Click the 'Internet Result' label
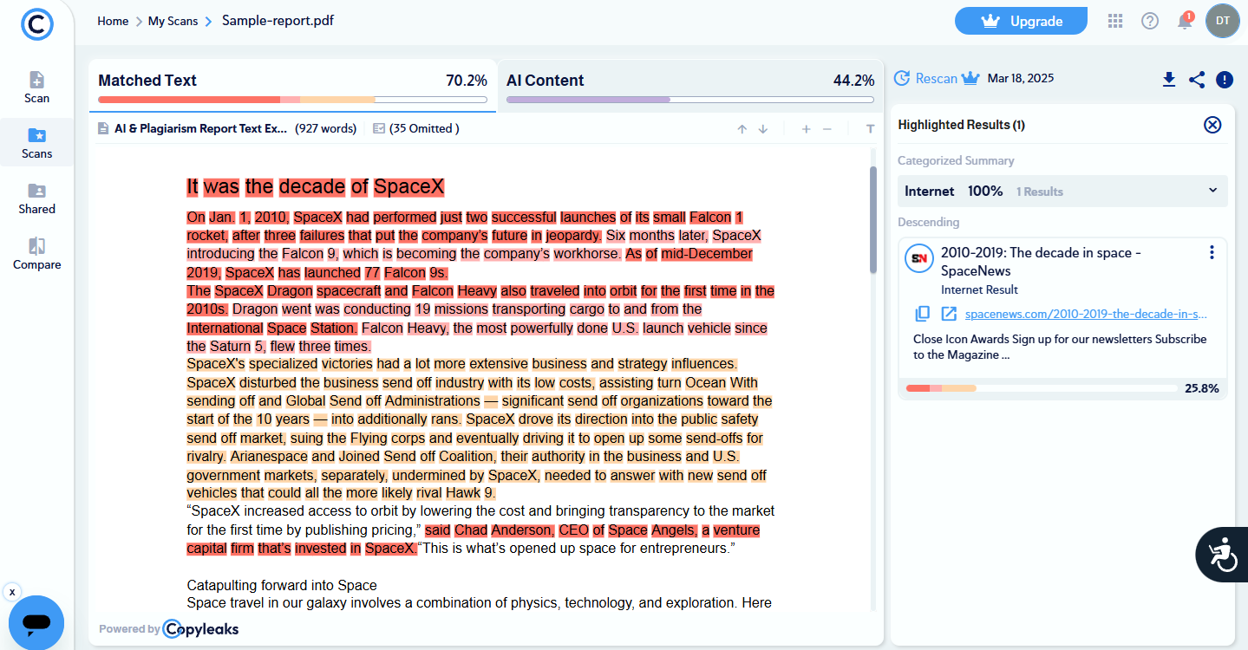The width and height of the screenshot is (1248, 650). pos(979,289)
